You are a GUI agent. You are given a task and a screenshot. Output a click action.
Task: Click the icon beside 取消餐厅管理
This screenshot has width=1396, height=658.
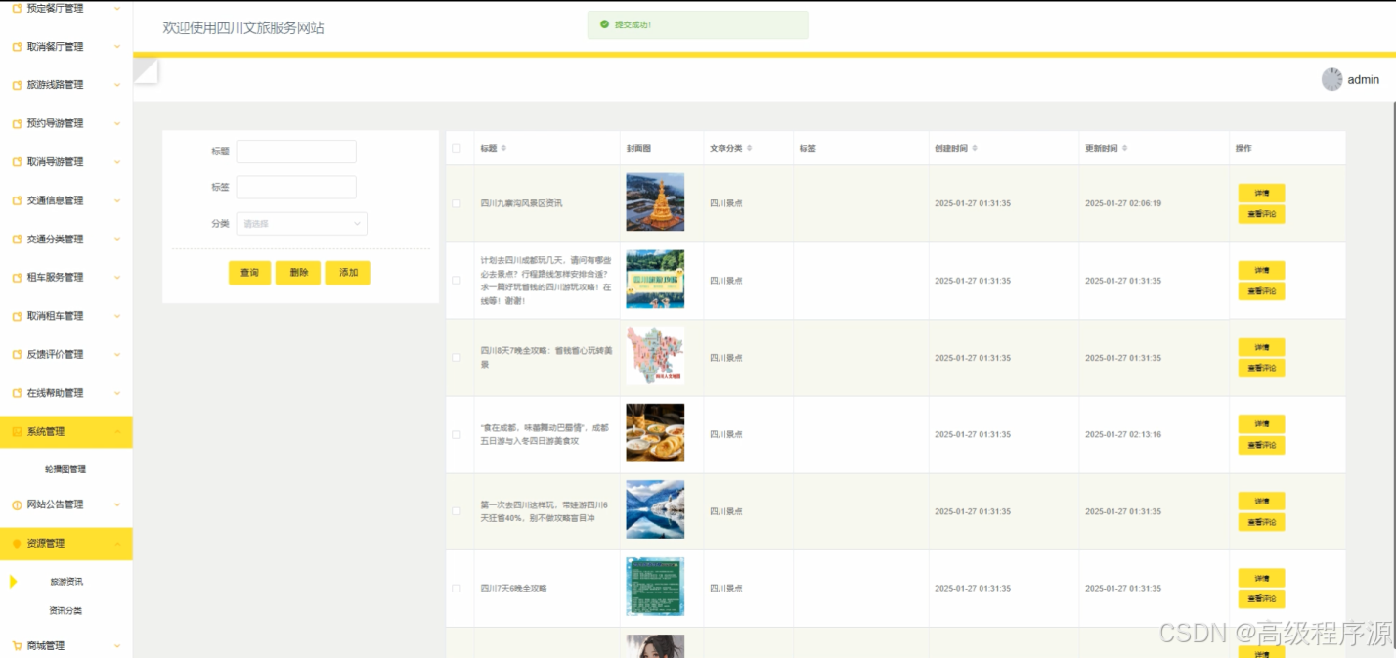pos(17,47)
